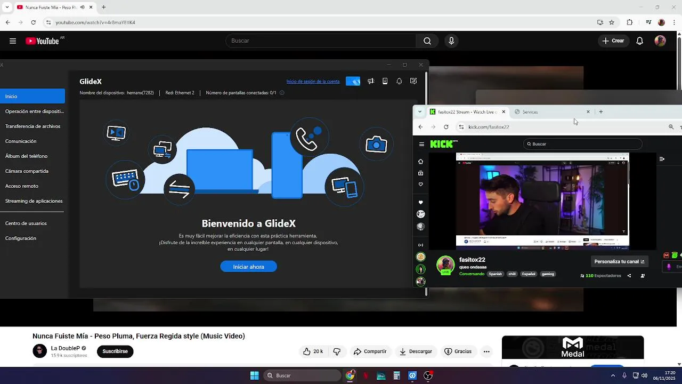Expand the Chrome tab search dropdown in Kick window
The width and height of the screenshot is (682, 384).
click(x=420, y=112)
